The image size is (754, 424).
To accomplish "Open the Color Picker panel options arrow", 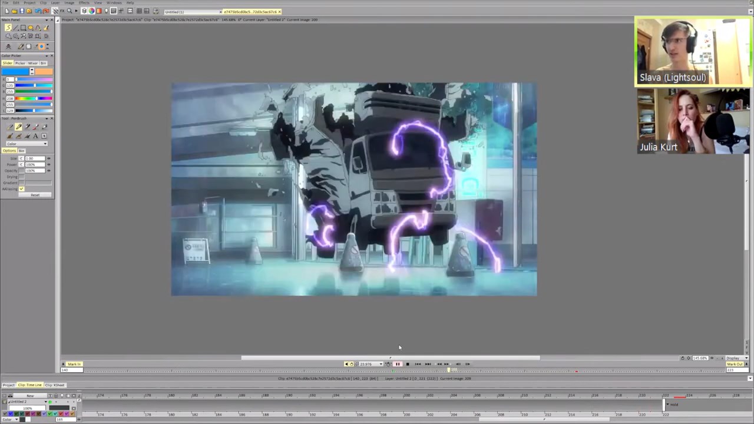I will click(x=47, y=56).
